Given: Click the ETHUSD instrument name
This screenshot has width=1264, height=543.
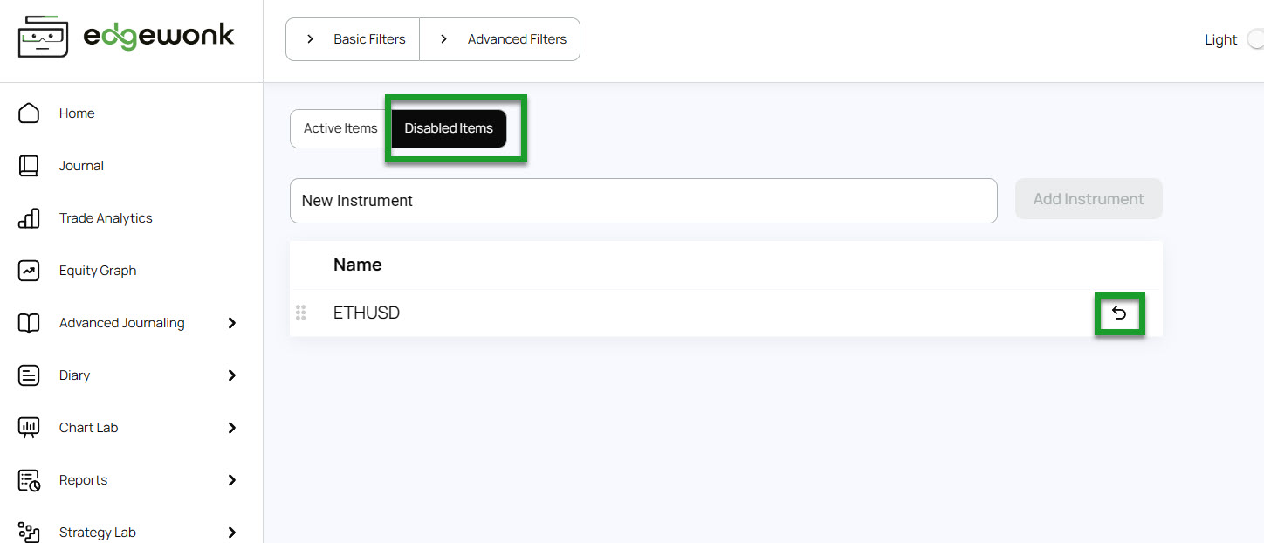Looking at the screenshot, I should point(367,313).
